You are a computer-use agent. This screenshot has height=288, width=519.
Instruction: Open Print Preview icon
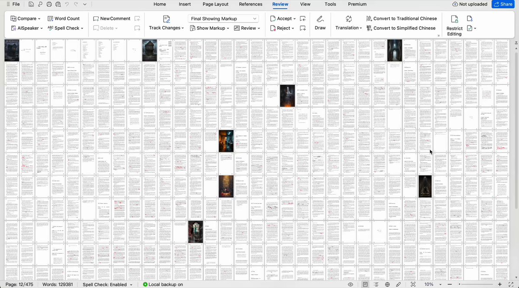point(58,4)
